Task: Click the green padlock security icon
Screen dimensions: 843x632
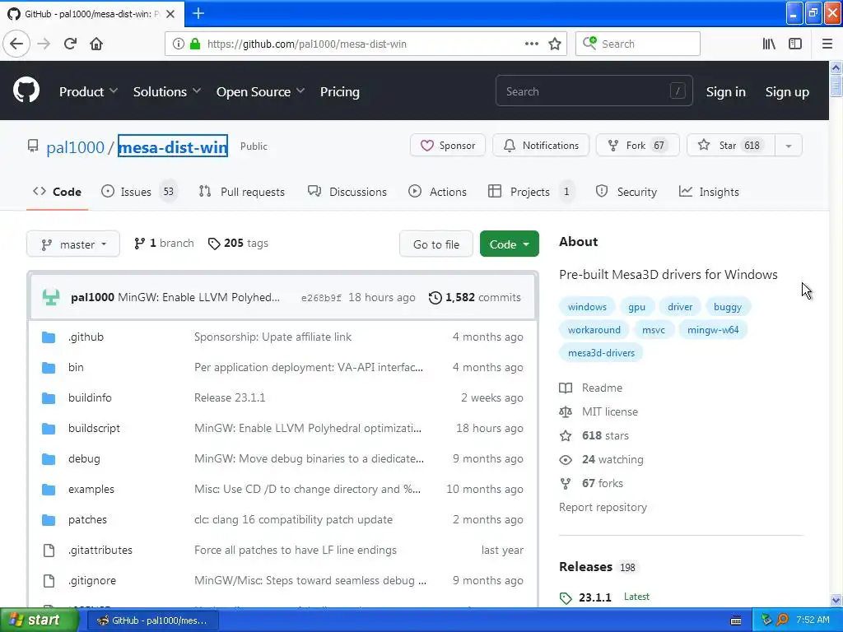Action: [x=195, y=44]
